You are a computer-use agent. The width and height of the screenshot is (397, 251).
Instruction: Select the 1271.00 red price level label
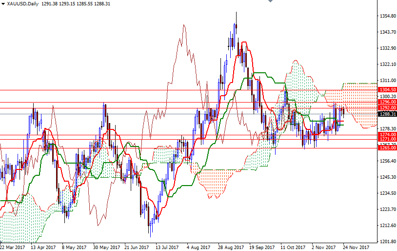pyautogui.click(x=387, y=139)
